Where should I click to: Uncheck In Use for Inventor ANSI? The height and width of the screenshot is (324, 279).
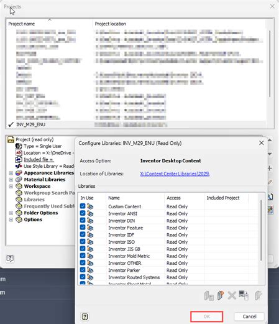click(x=83, y=213)
